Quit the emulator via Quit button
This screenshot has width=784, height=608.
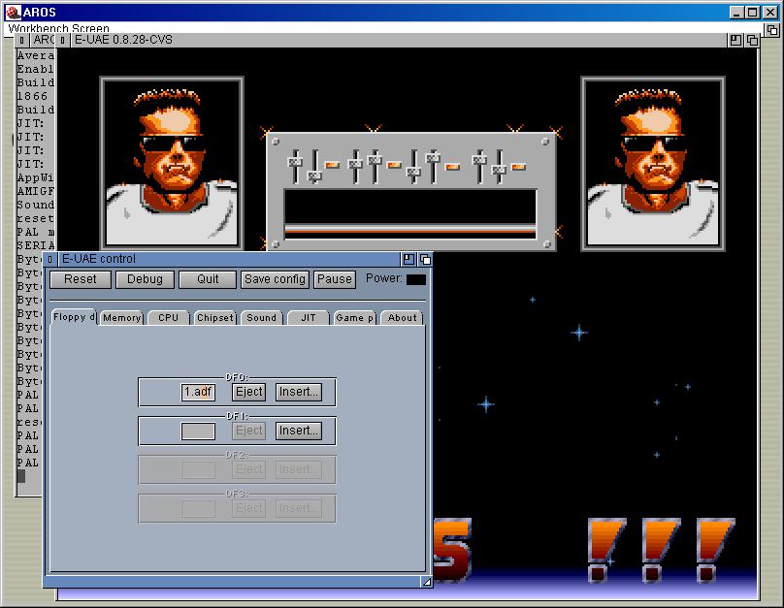point(208,279)
